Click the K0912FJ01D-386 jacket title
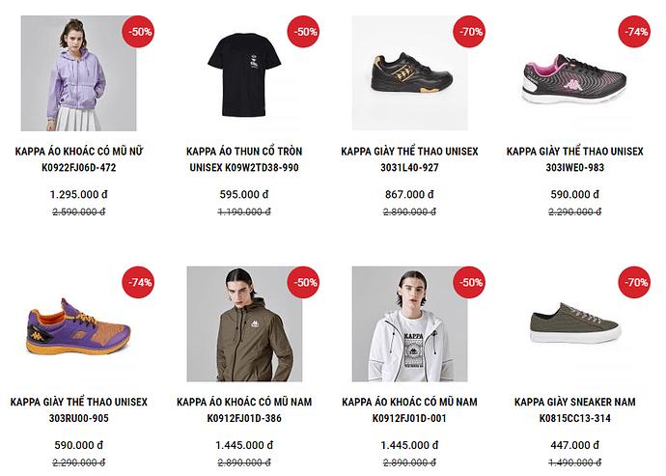Image resolution: width=666 pixels, height=476 pixels. [x=244, y=409]
